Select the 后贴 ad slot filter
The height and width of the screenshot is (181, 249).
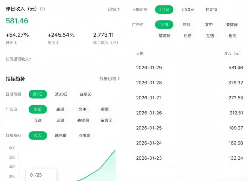click(x=105, y=109)
